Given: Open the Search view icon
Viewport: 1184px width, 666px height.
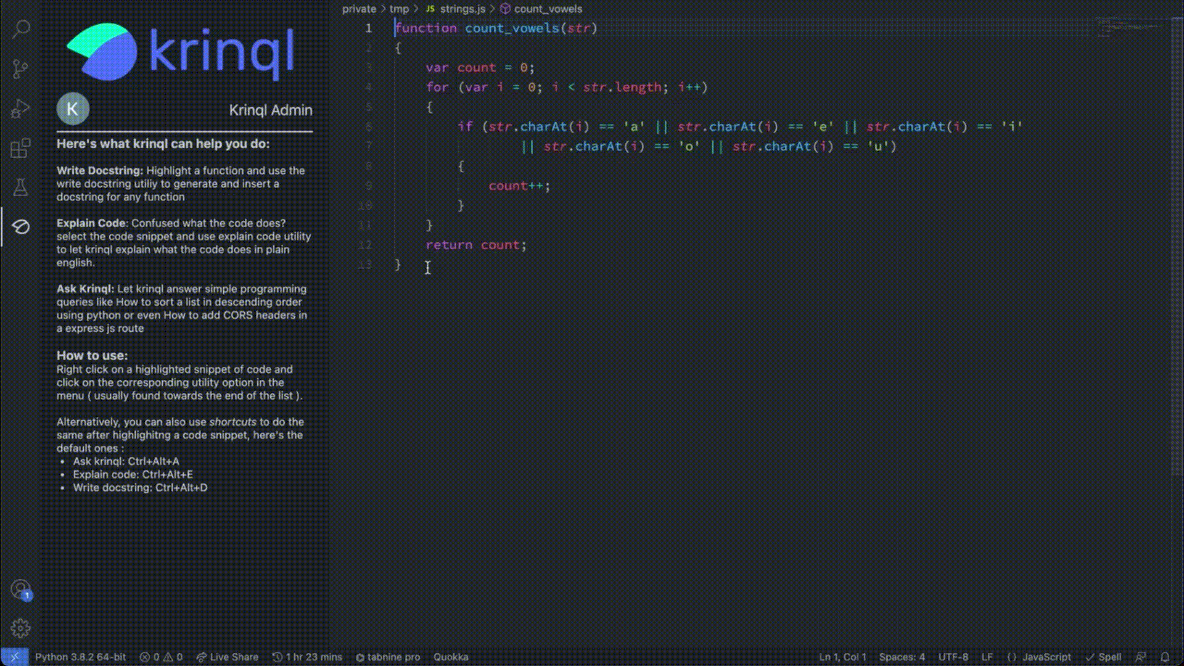Looking at the screenshot, I should coord(20,29).
